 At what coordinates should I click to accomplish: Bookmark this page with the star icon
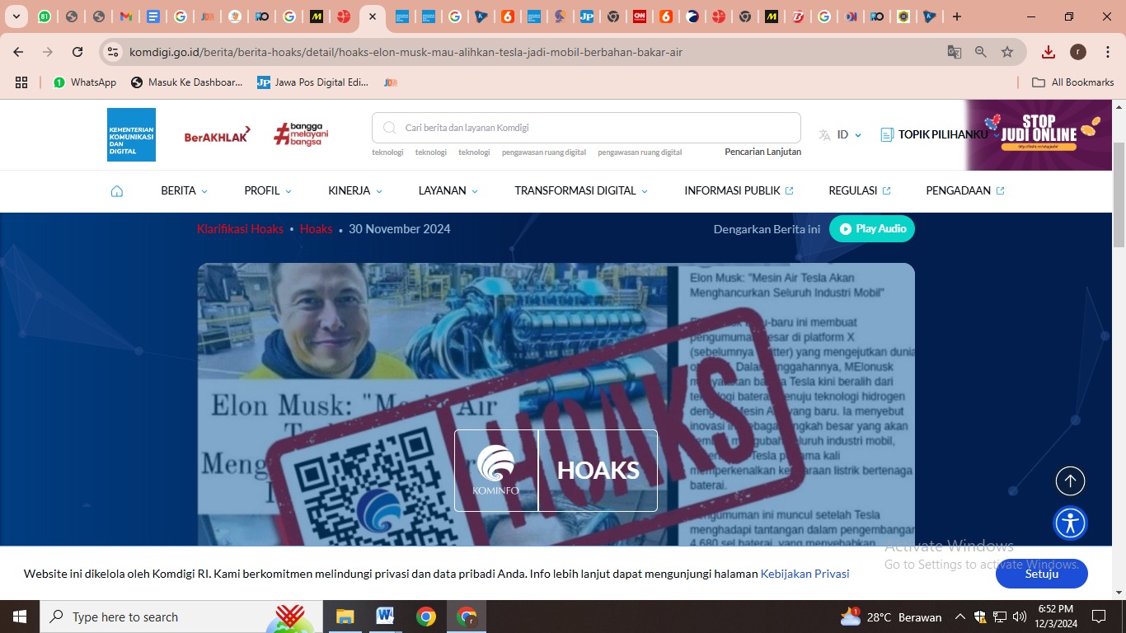pyautogui.click(x=1007, y=52)
